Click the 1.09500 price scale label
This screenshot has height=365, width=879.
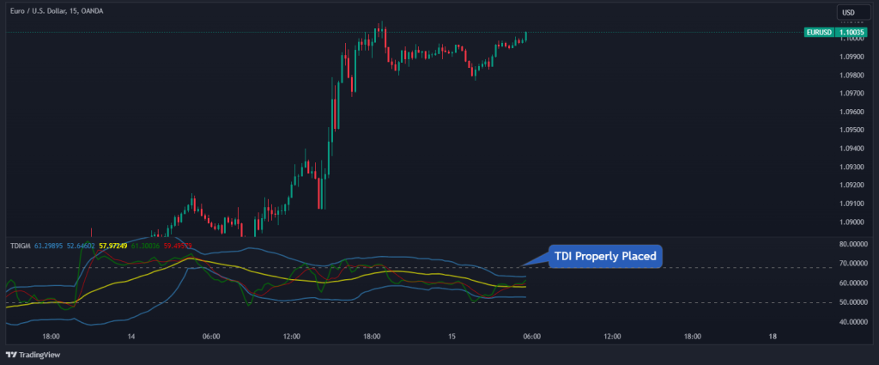(852, 130)
